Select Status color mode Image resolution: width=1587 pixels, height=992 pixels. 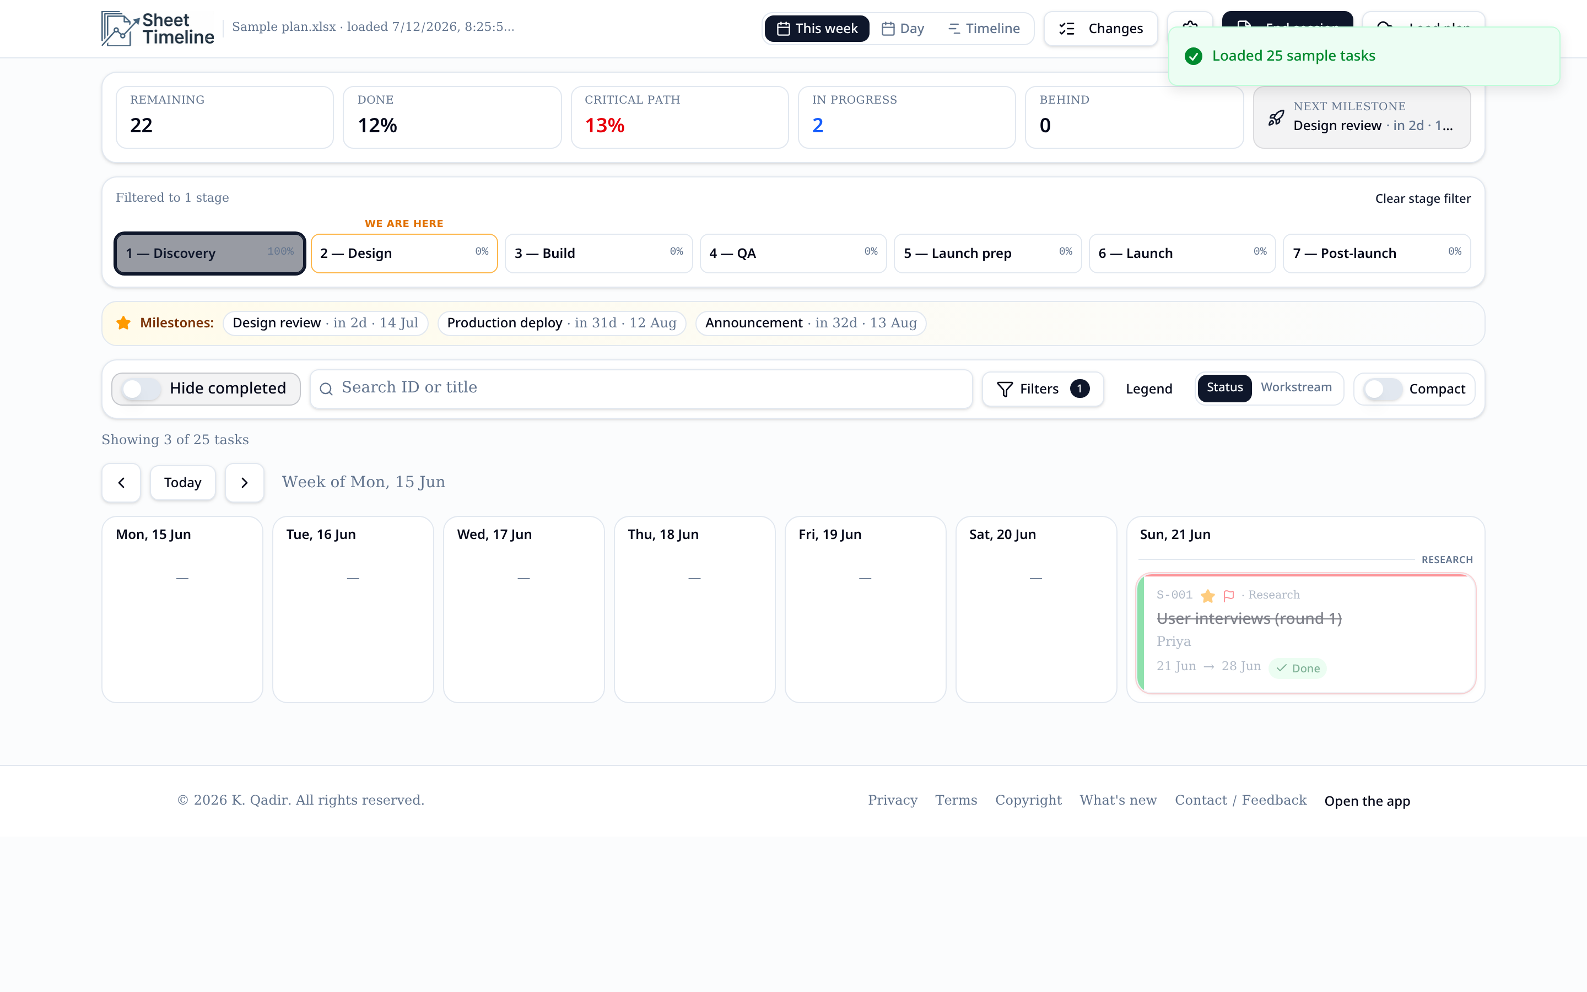[x=1224, y=388]
